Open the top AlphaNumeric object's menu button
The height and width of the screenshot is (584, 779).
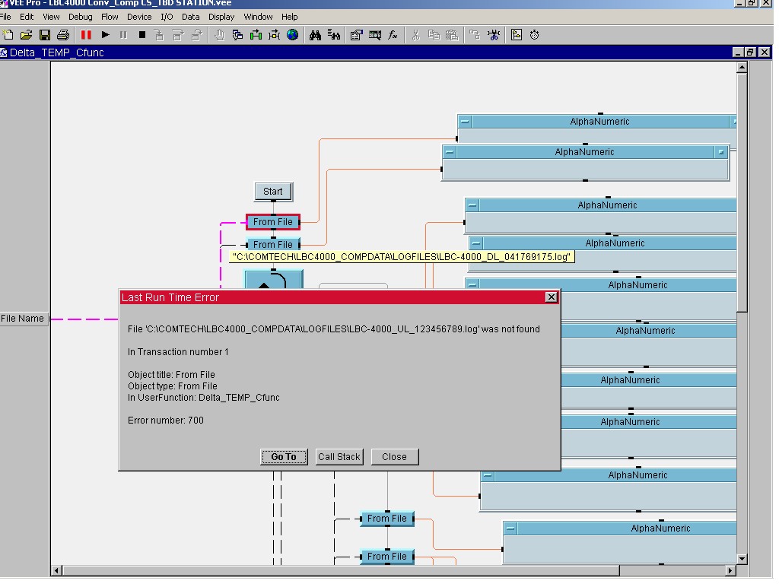click(x=465, y=122)
